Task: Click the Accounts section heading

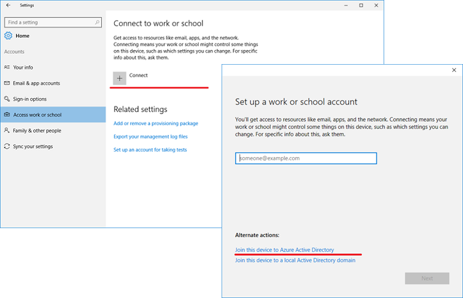Action: coord(14,51)
